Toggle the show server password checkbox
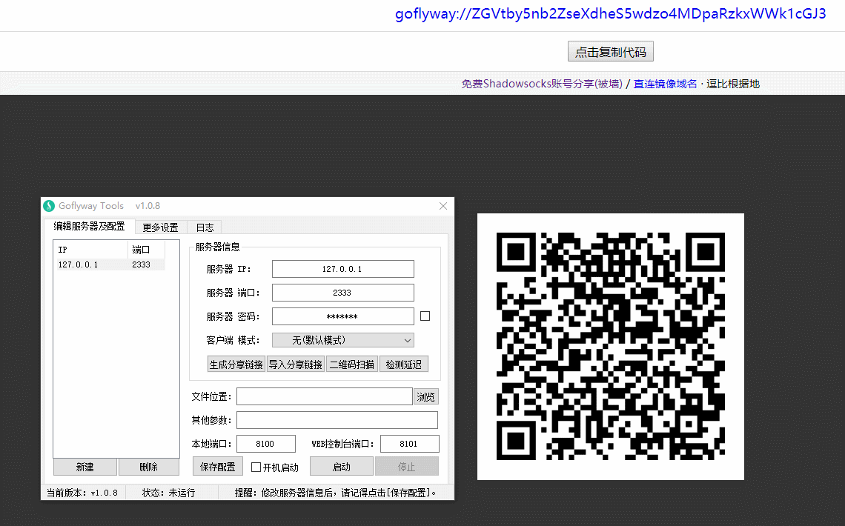Image resolution: width=845 pixels, height=526 pixels. (425, 316)
